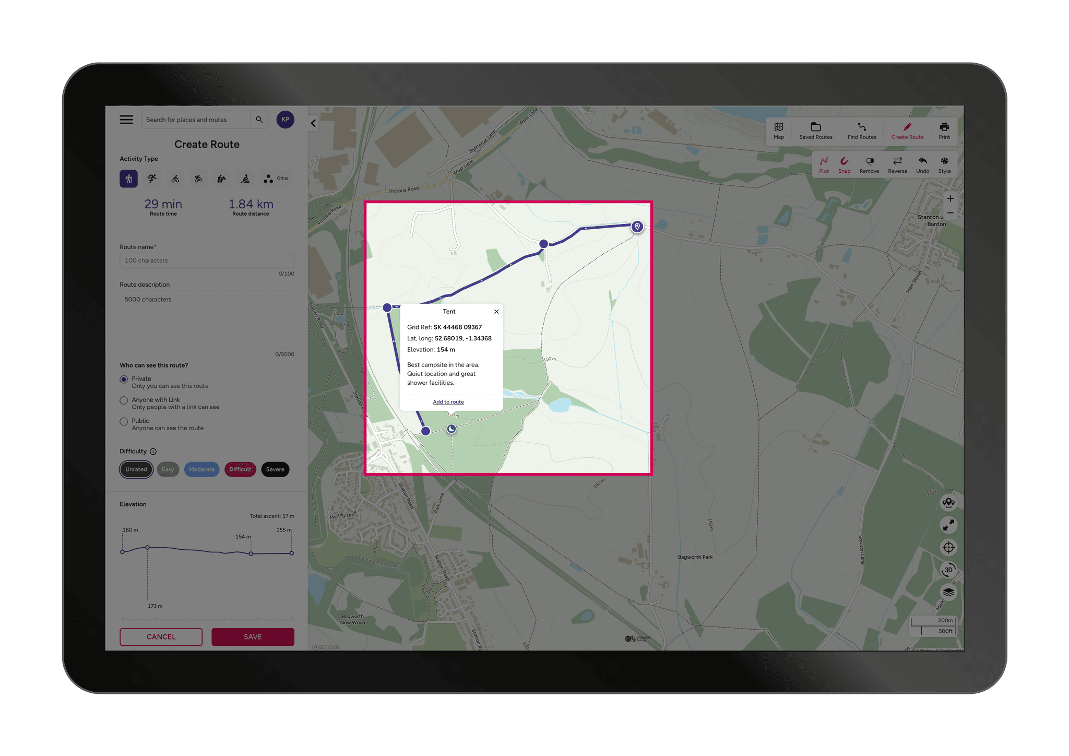Image resolution: width=1069 pixels, height=756 pixels.
Task: Collapse the Create Route sidebar
Action: pos(313,123)
